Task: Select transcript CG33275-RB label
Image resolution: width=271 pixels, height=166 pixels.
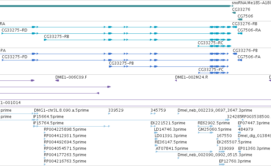Action: (56, 37)
